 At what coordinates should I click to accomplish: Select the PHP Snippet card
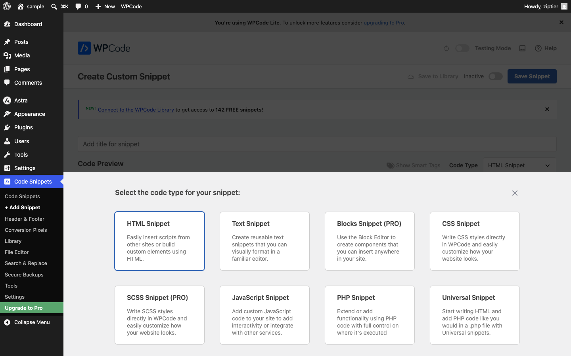(370, 315)
